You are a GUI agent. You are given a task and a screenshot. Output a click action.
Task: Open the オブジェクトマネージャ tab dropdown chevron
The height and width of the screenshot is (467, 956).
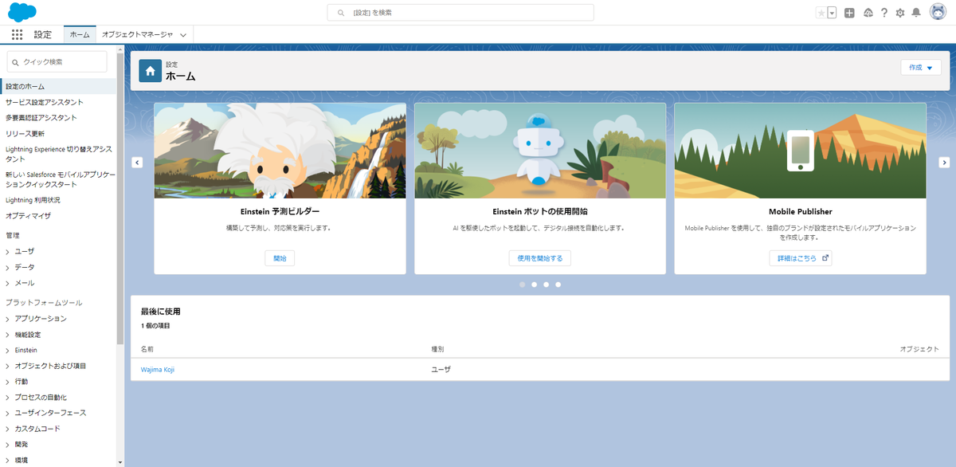(183, 35)
